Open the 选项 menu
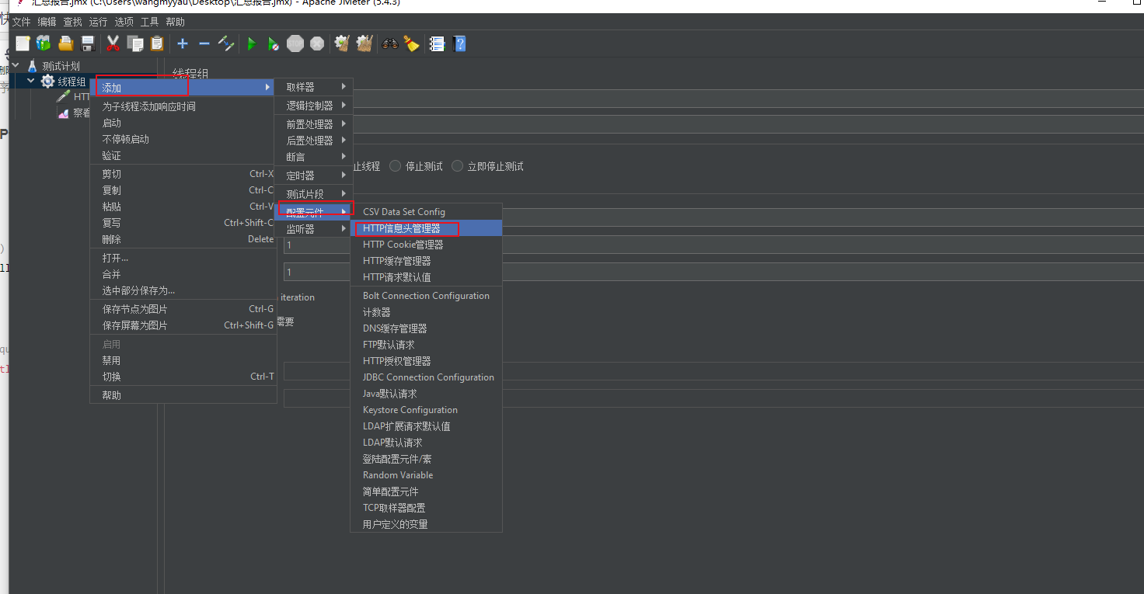The image size is (1144, 594). [124, 22]
